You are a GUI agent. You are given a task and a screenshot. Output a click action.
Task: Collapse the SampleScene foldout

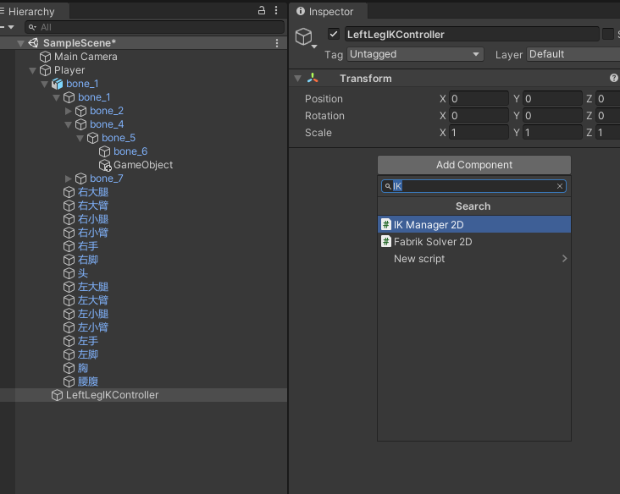point(20,43)
